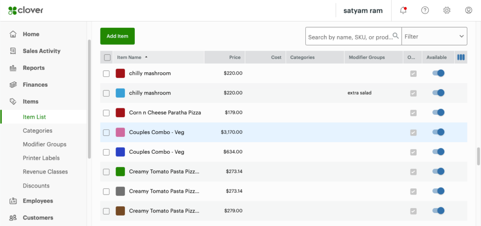
Task: Click the Reports bar chart icon in sidebar
Action: (13, 68)
